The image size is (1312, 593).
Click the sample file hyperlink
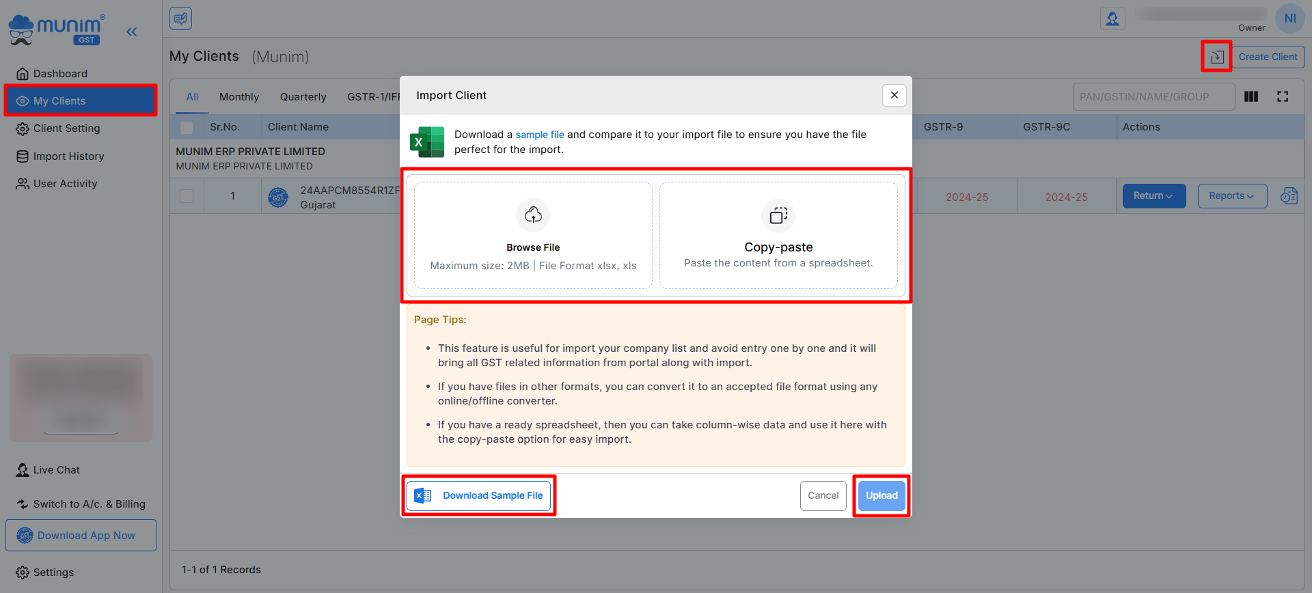(x=540, y=135)
